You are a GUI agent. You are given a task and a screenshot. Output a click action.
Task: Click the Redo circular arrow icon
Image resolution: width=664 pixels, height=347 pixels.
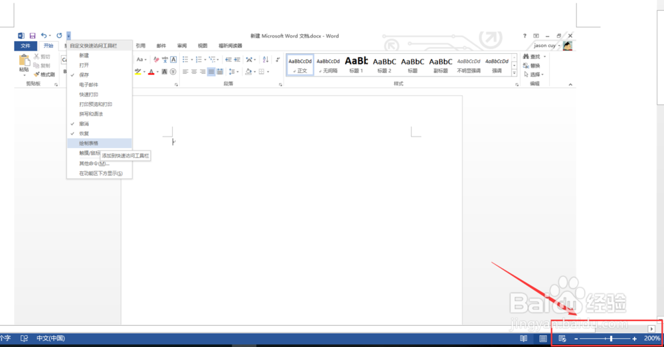[x=59, y=36]
